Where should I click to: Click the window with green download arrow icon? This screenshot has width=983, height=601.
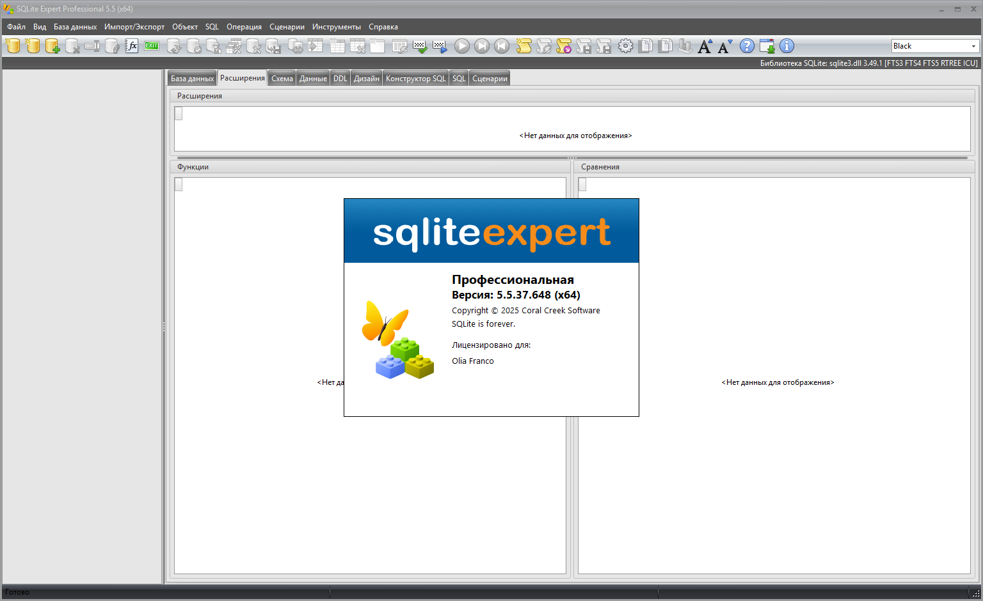tap(767, 46)
